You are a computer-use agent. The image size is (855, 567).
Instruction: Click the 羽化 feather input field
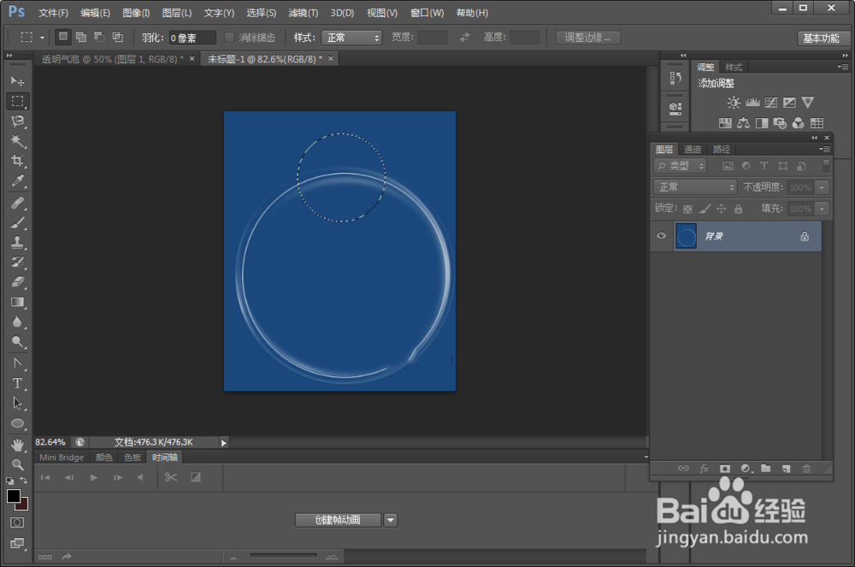pos(192,38)
